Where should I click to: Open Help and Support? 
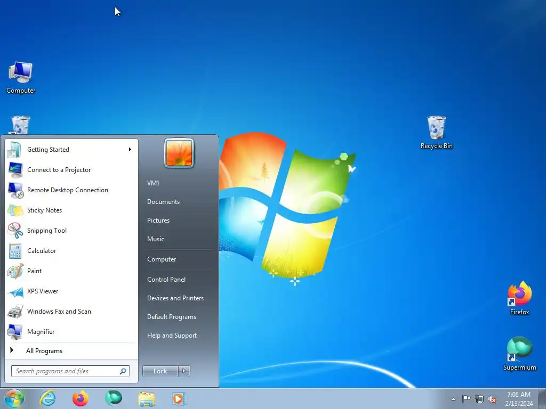172,336
